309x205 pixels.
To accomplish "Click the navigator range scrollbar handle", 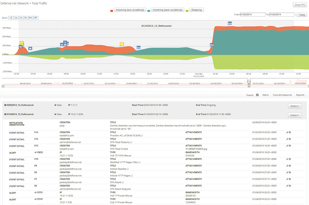I will coord(249,86).
